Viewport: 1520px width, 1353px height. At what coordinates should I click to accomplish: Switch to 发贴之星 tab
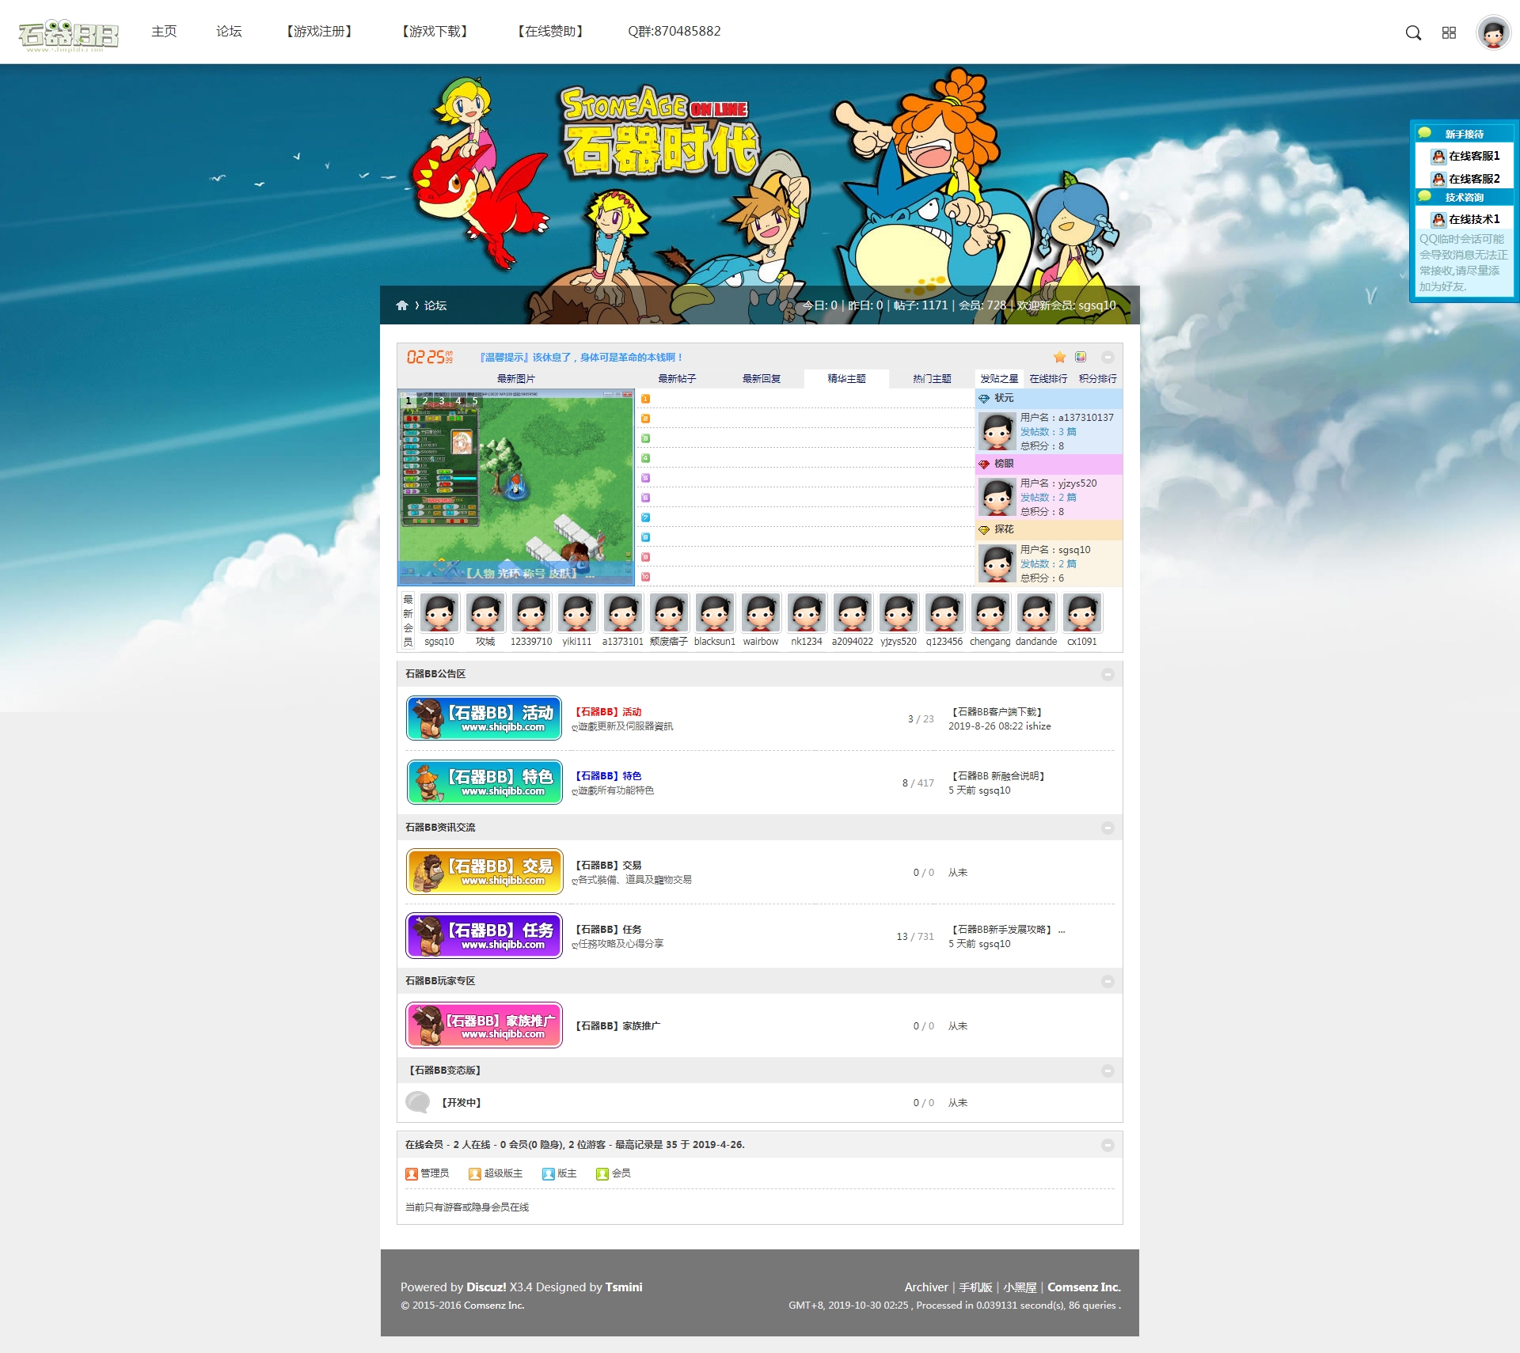pos(999,379)
